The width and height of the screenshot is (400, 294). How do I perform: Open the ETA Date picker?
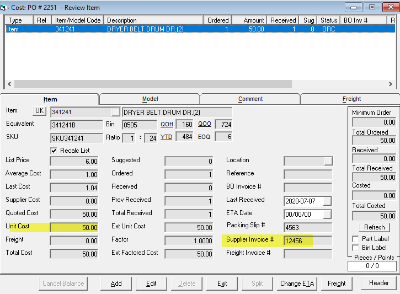pos(327,215)
